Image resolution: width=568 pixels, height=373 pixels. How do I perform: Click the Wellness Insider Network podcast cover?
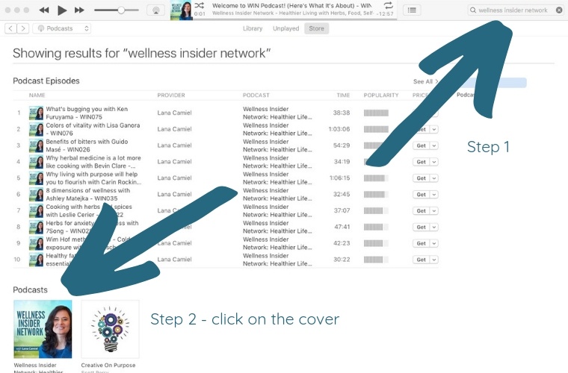pyautogui.click(x=43, y=329)
